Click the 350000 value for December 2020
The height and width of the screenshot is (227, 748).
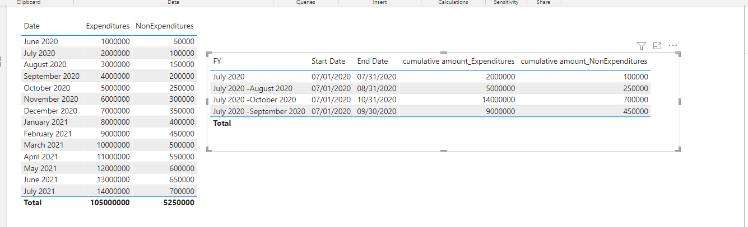pos(182,111)
